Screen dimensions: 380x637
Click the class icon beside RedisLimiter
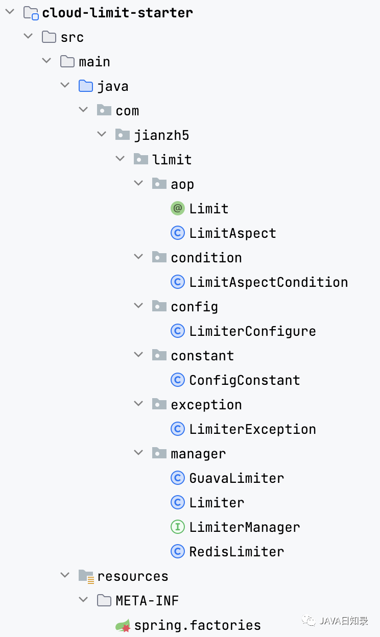(177, 551)
